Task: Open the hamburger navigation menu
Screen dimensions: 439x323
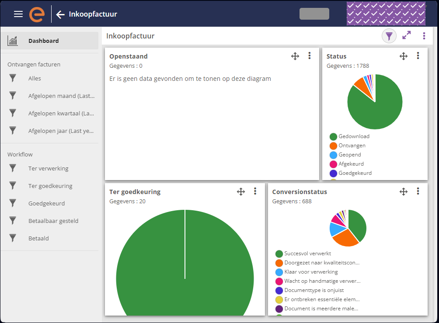Action: point(18,14)
